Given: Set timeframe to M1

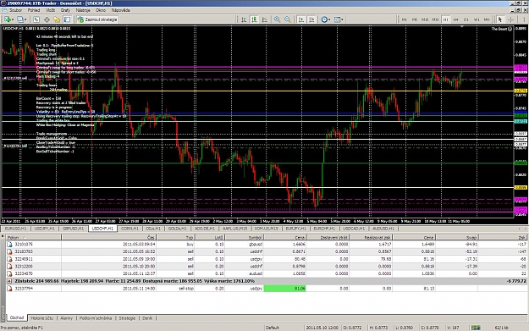Looking at the screenshot, I should pos(405,19).
